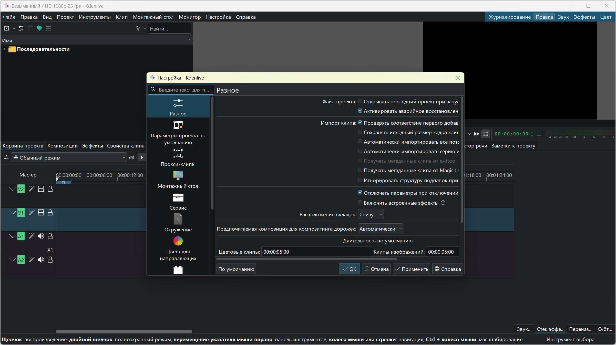616x345 pixels.
Task: Switch to the Композиции tab
Action: tap(63, 146)
